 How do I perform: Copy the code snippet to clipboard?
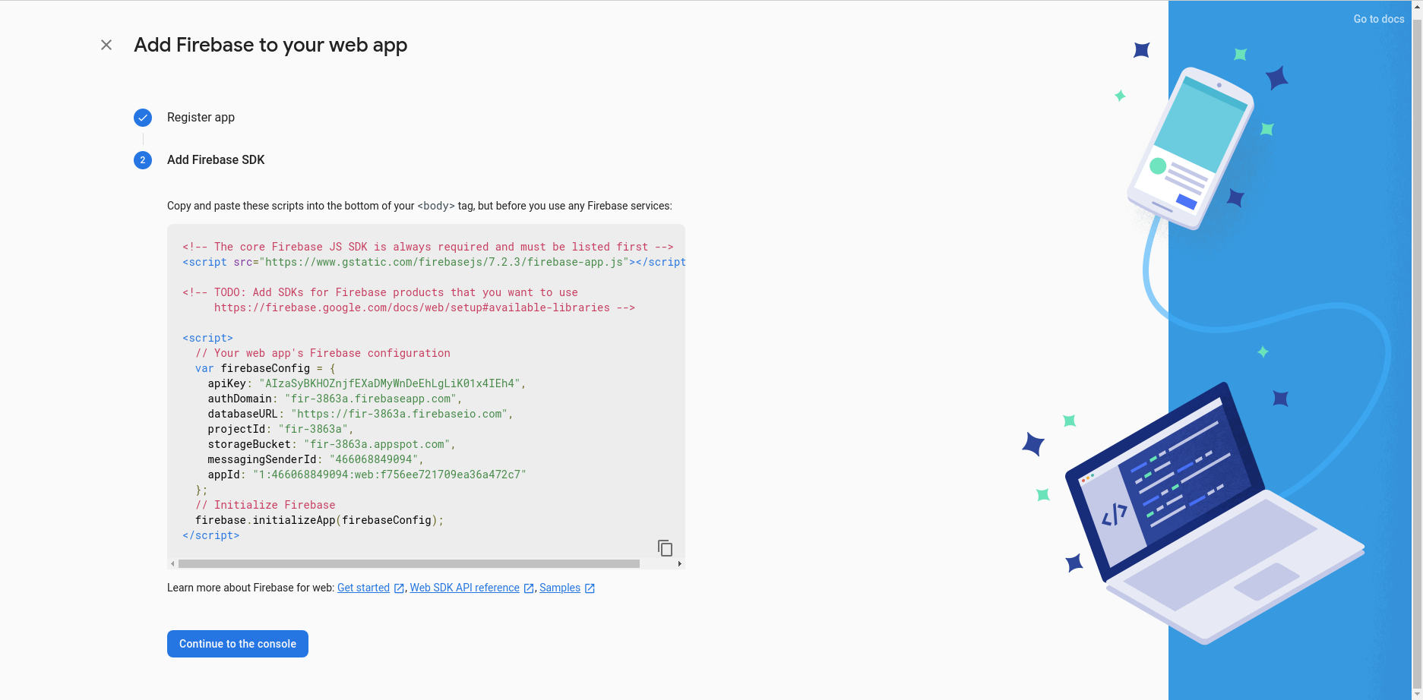(665, 547)
